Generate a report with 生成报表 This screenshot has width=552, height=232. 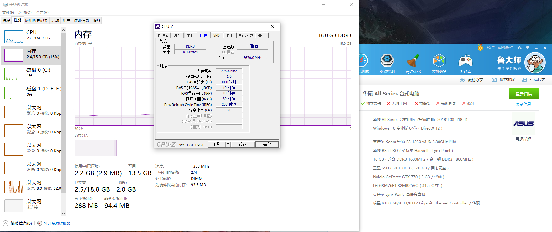[x=534, y=80]
